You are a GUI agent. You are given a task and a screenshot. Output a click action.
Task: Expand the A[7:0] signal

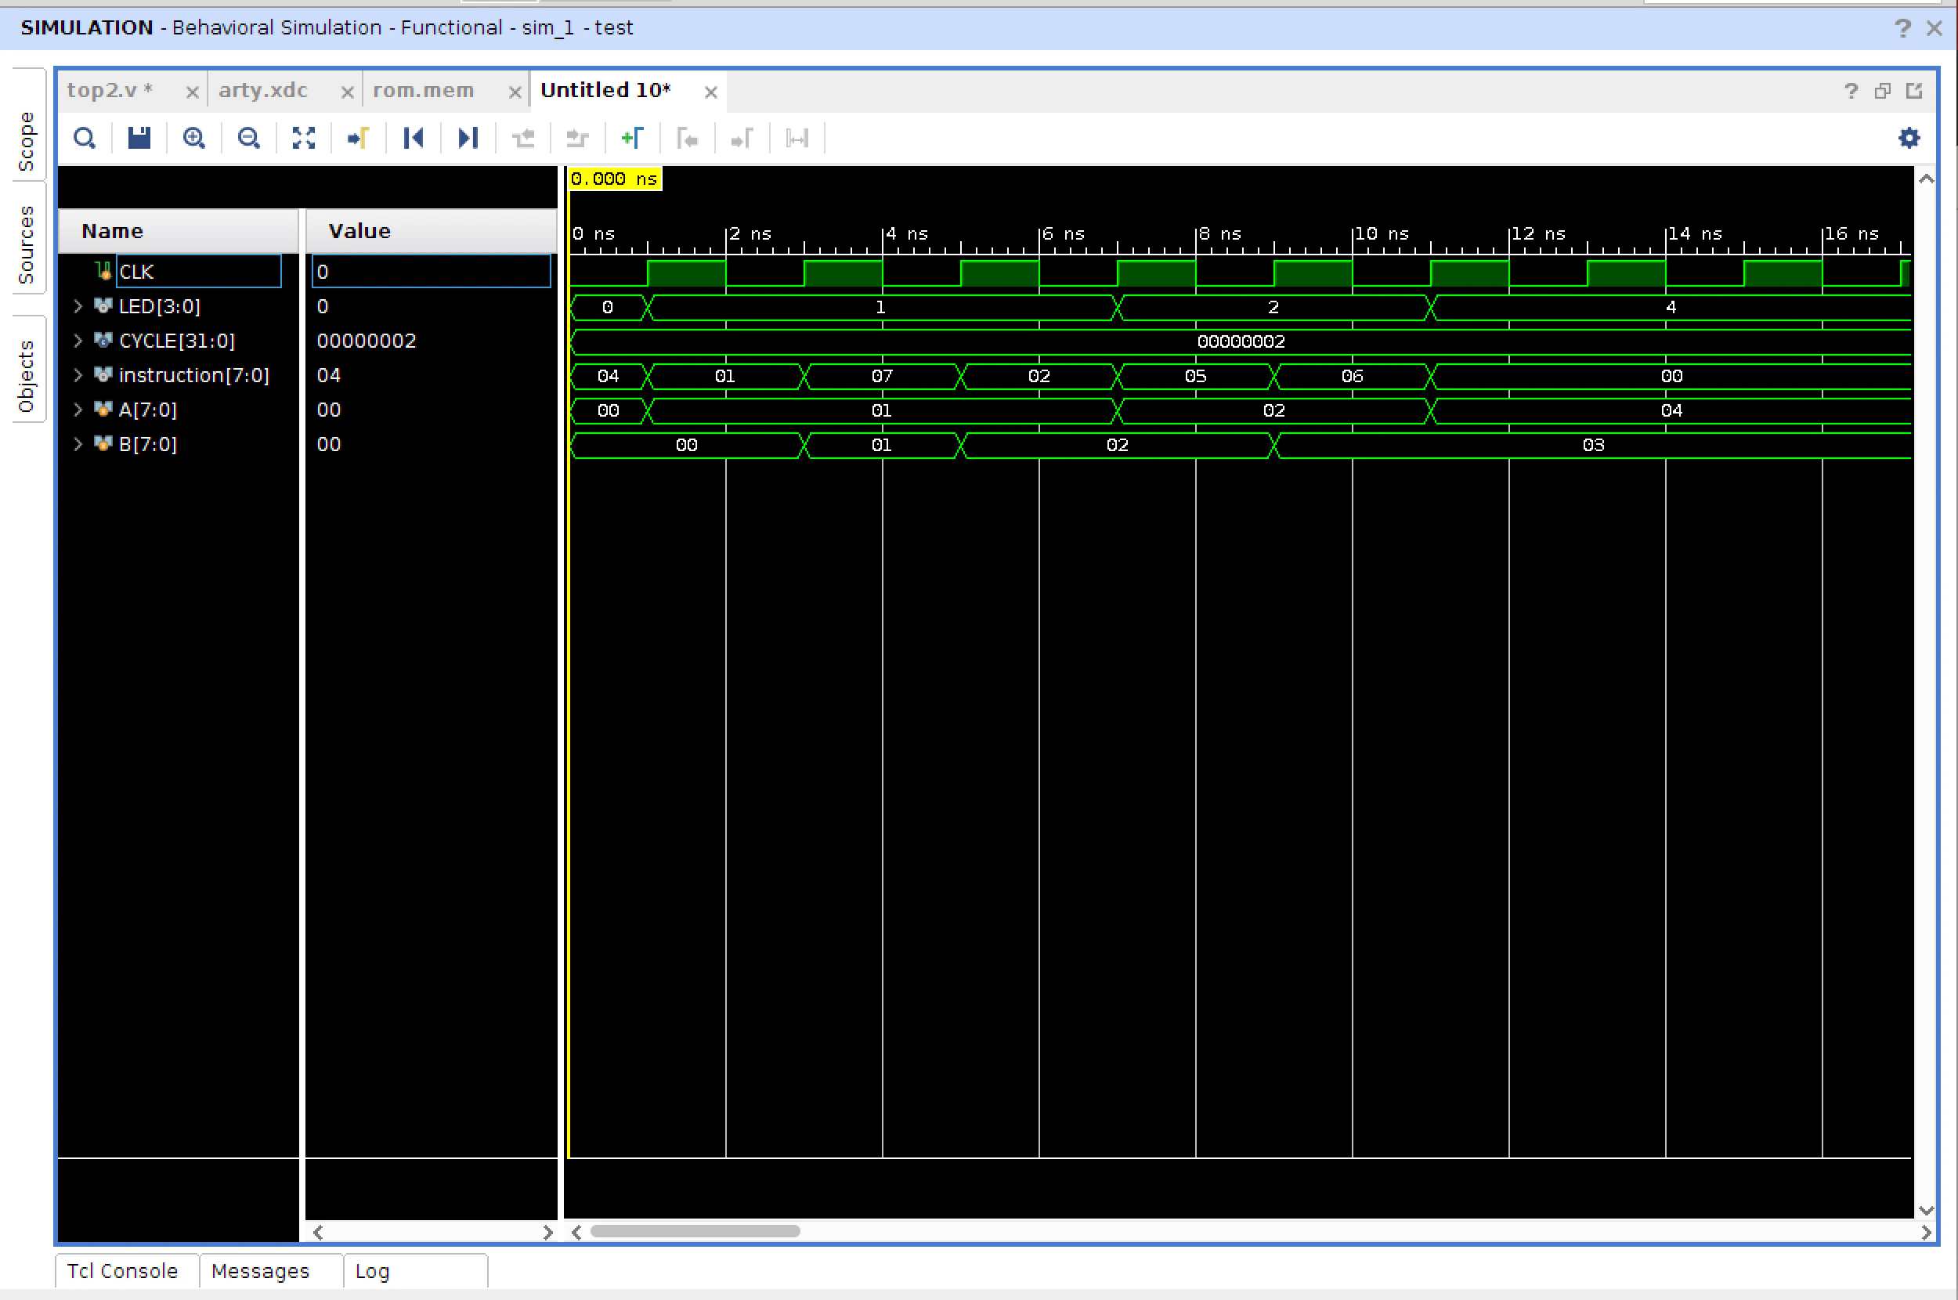point(78,410)
